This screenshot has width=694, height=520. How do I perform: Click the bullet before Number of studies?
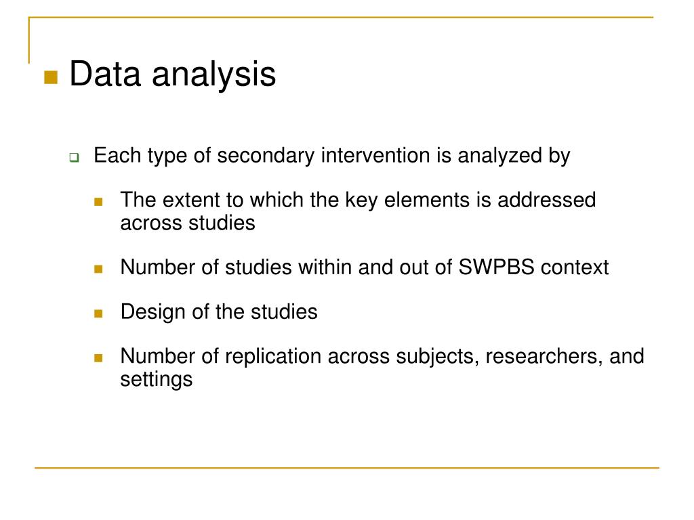click(x=98, y=269)
